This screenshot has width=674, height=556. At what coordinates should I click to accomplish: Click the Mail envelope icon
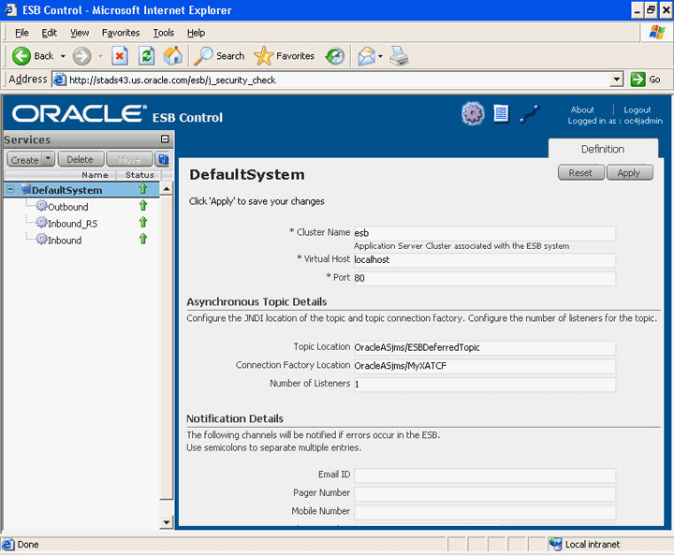tap(367, 56)
